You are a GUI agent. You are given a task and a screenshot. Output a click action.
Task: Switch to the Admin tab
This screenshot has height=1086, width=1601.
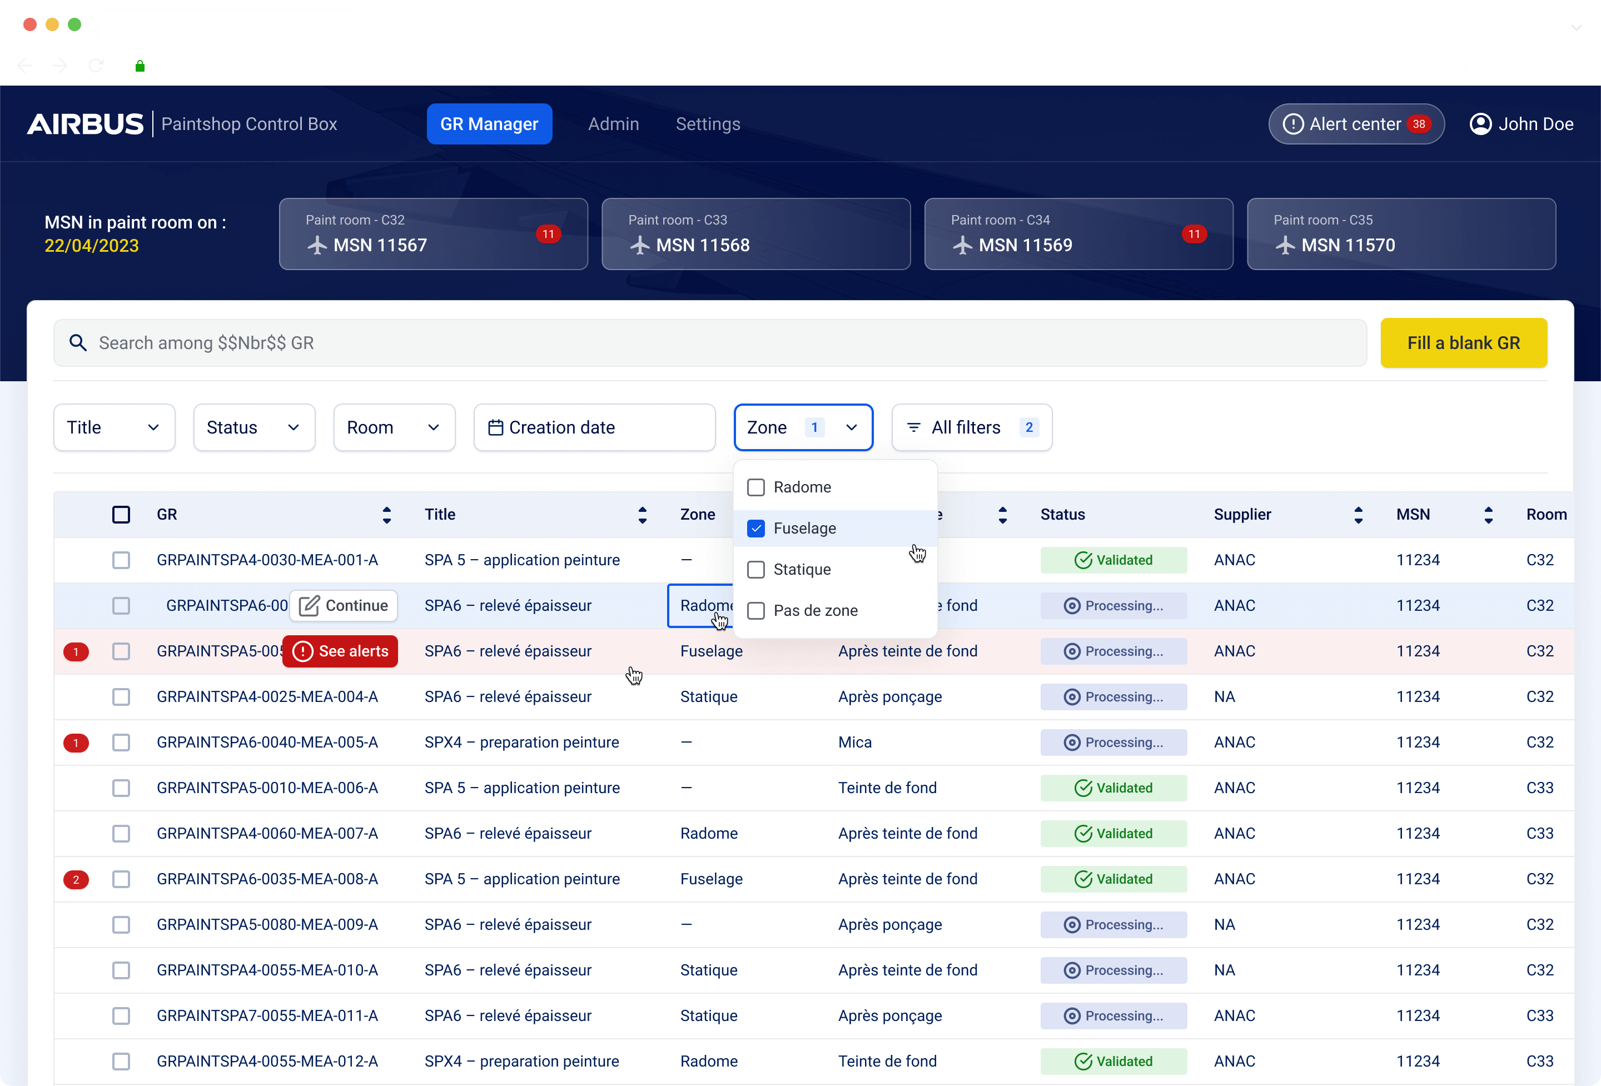pos(613,124)
